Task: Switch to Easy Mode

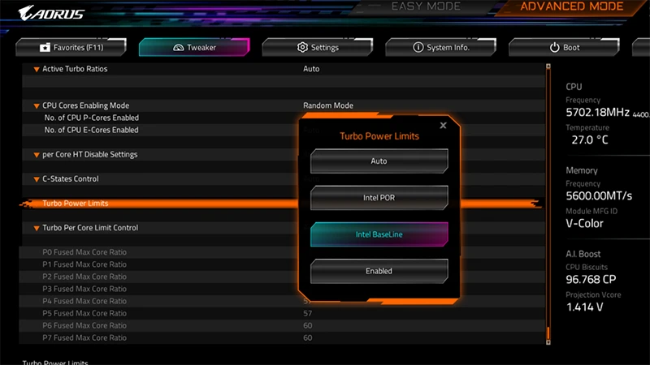Action: coord(427,7)
